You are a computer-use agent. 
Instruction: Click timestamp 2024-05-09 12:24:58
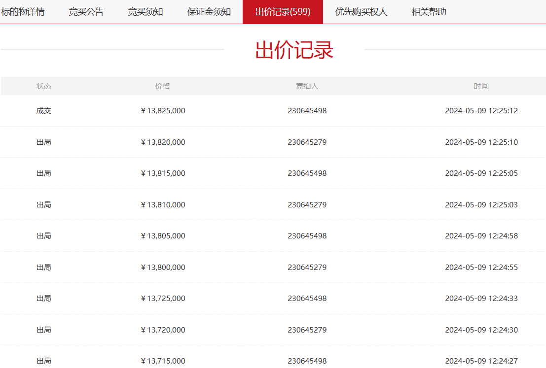coord(481,236)
